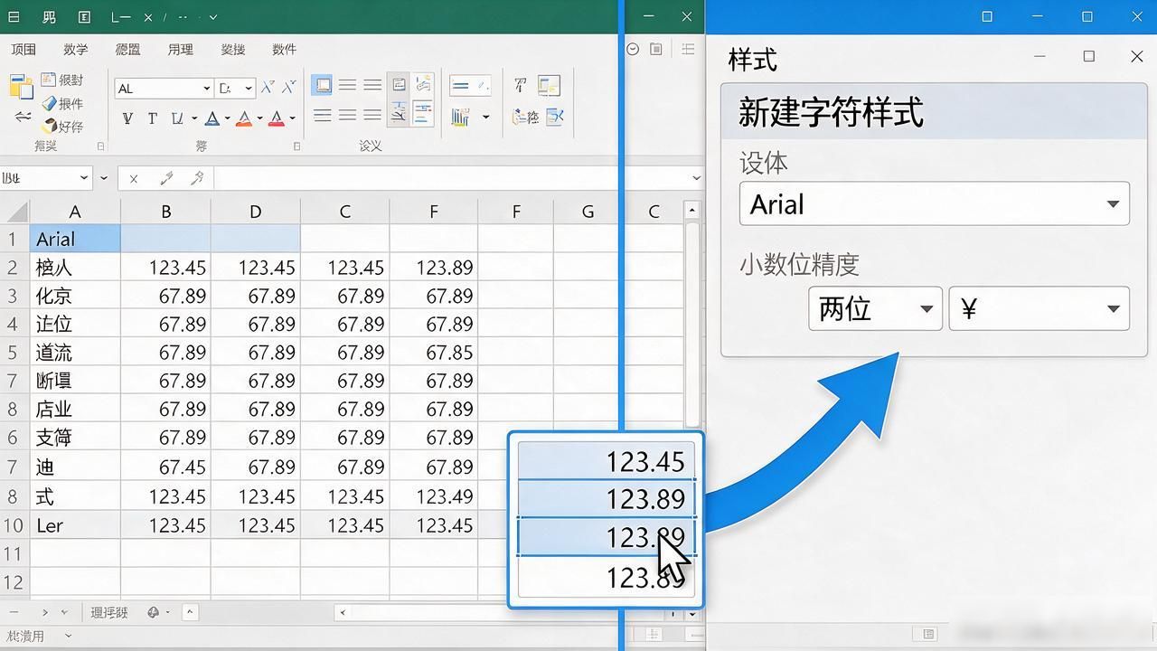The width and height of the screenshot is (1157, 651).
Task: Click the next-sheet arrow beside the sheet tab
Action: (x=43, y=612)
